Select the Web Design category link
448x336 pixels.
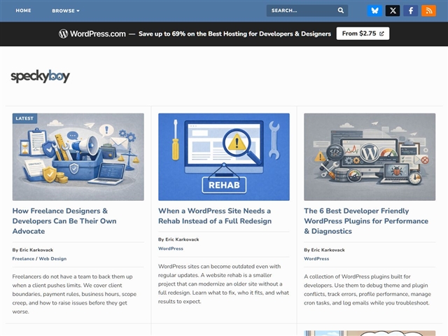coord(52,258)
